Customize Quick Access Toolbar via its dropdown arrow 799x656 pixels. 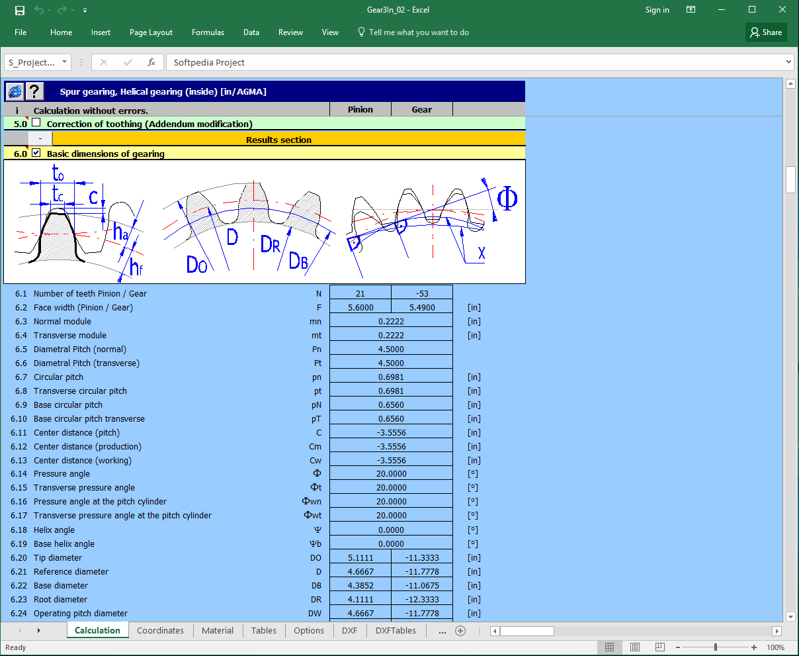tap(84, 10)
